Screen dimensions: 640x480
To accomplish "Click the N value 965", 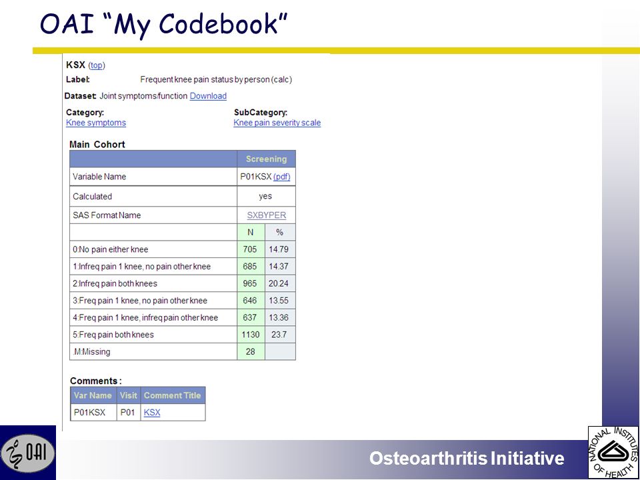I will pyautogui.click(x=250, y=284).
